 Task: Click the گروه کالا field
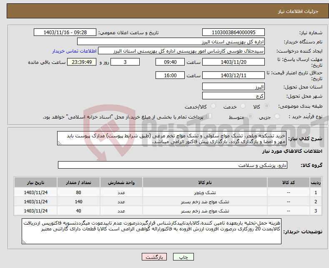(x=173, y=165)
